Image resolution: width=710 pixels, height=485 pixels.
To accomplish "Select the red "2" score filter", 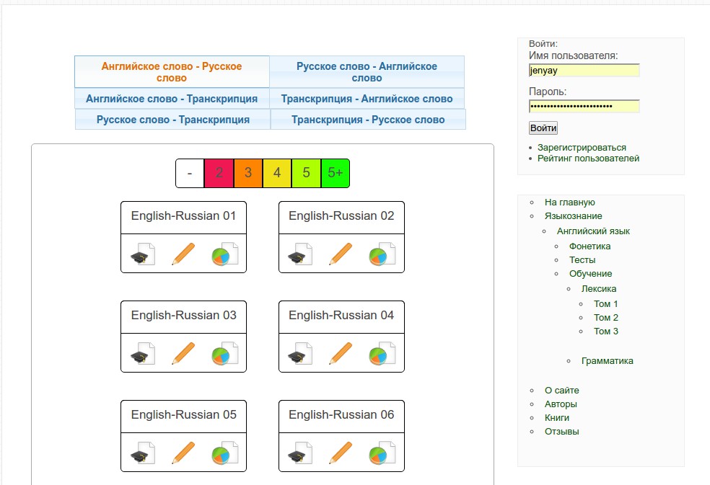I will point(219,173).
